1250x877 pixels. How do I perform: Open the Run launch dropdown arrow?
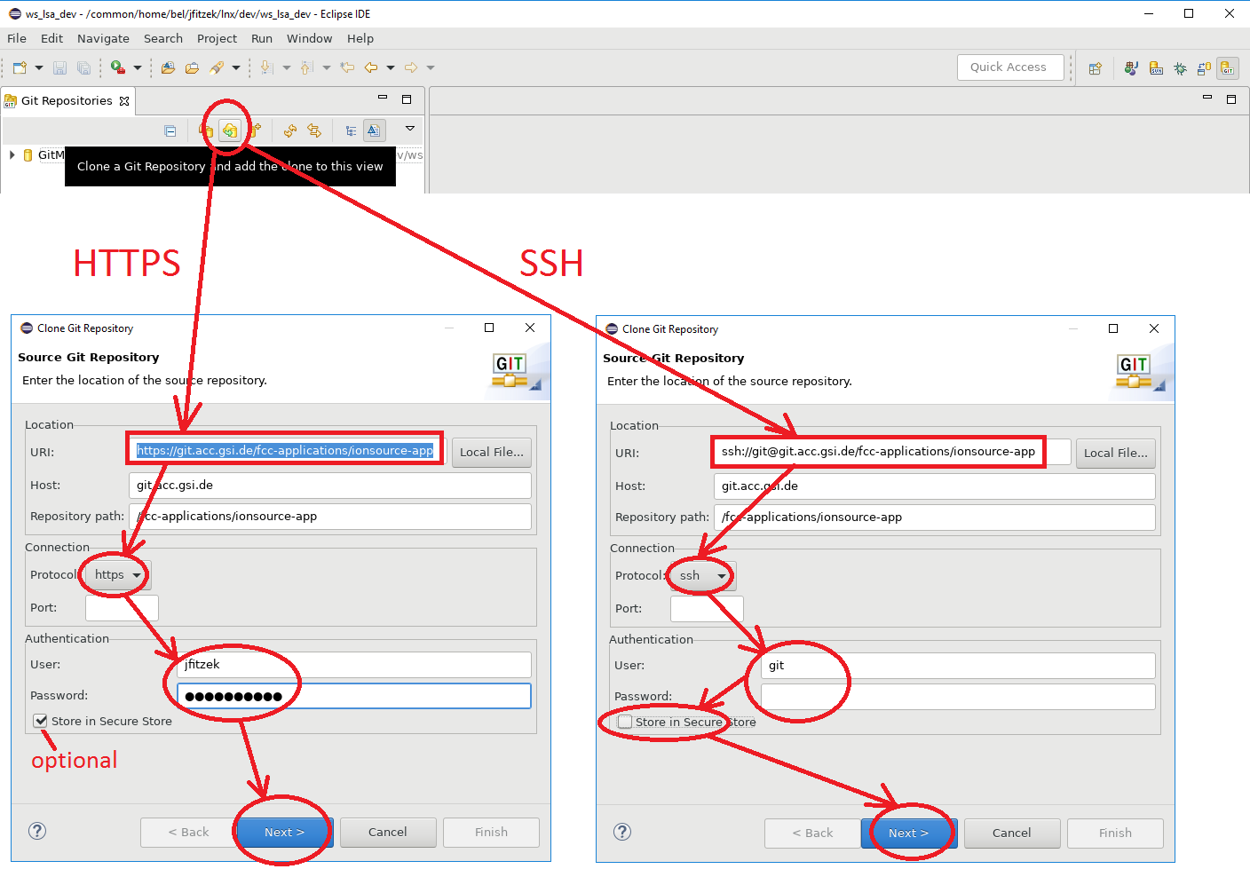138,67
